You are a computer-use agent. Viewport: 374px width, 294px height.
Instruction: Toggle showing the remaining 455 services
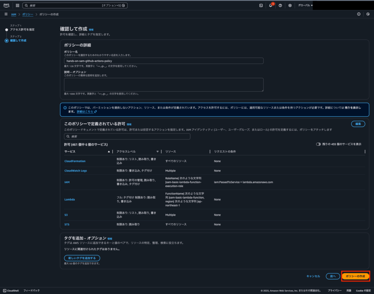click(318, 144)
